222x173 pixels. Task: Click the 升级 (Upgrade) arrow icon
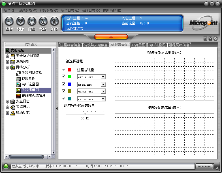point(54,21)
